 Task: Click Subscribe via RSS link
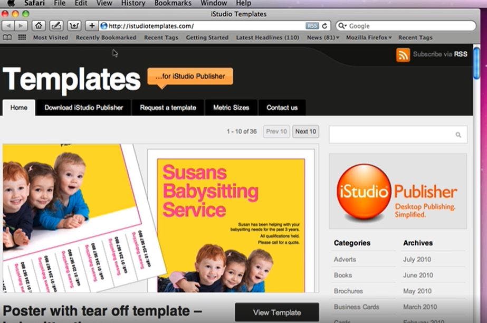pos(440,54)
